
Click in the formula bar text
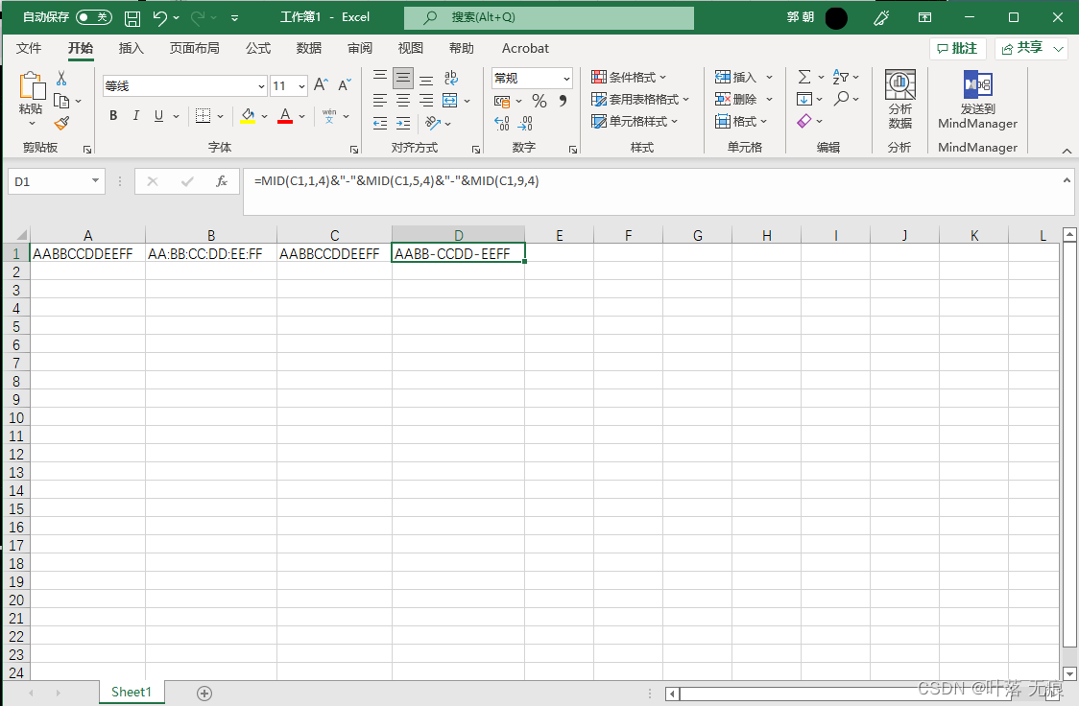click(x=397, y=181)
